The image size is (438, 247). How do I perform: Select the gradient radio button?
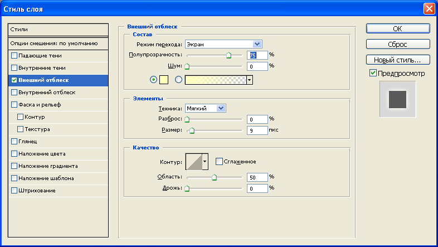click(x=178, y=80)
